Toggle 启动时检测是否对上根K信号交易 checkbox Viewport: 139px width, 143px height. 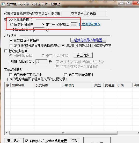(x=63, y=45)
